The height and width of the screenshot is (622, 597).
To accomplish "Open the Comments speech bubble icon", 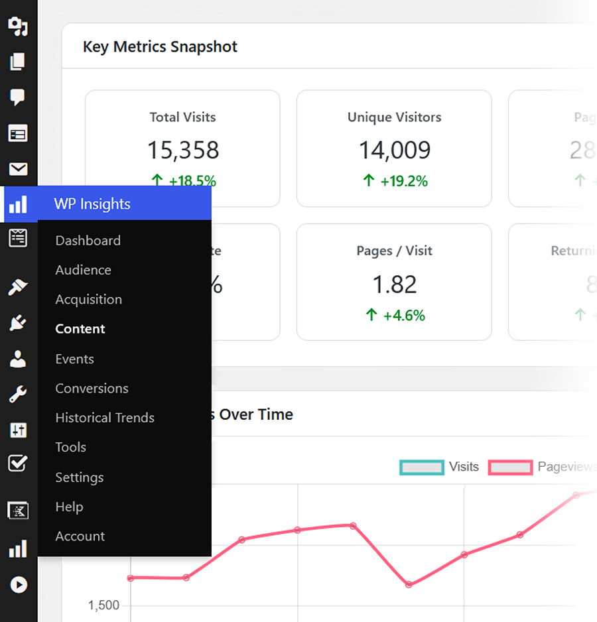I will [x=17, y=97].
